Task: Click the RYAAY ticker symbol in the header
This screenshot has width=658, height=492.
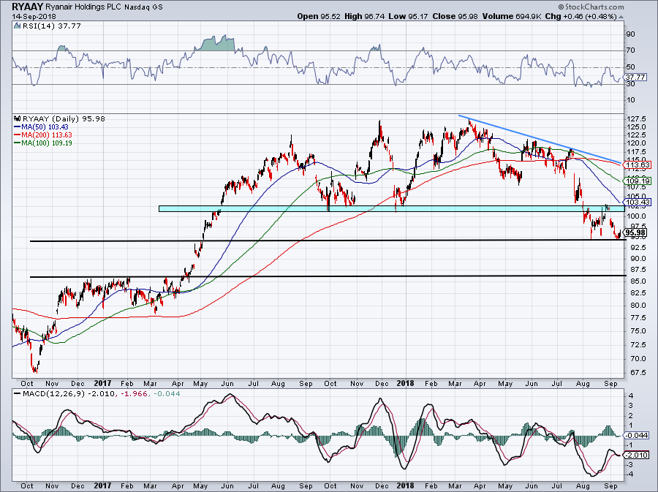Action: point(27,7)
